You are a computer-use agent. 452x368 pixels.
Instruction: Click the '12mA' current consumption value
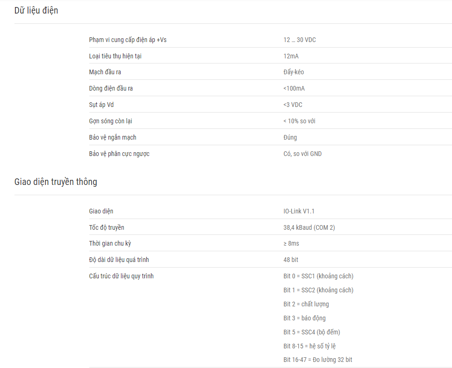tap(291, 56)
